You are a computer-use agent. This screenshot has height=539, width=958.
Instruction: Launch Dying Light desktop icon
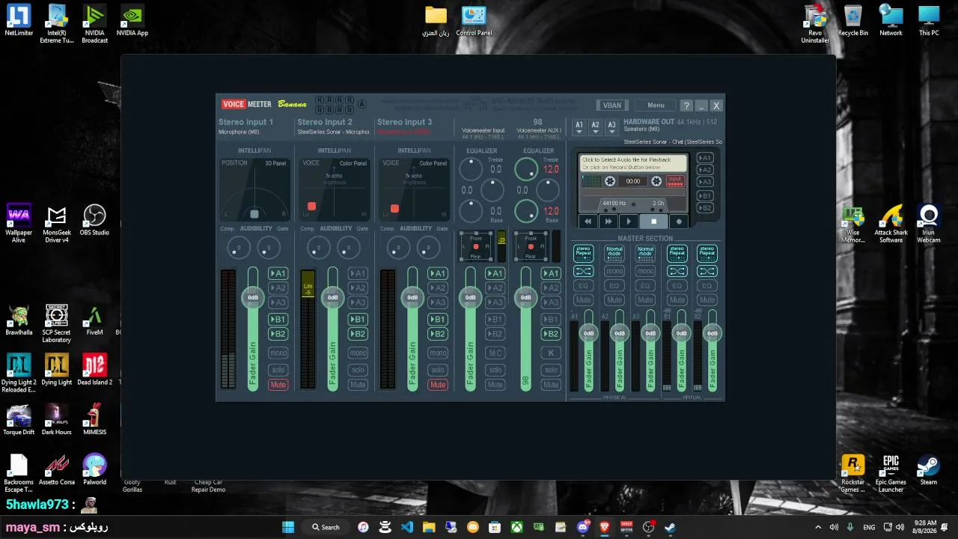point(57,369)
